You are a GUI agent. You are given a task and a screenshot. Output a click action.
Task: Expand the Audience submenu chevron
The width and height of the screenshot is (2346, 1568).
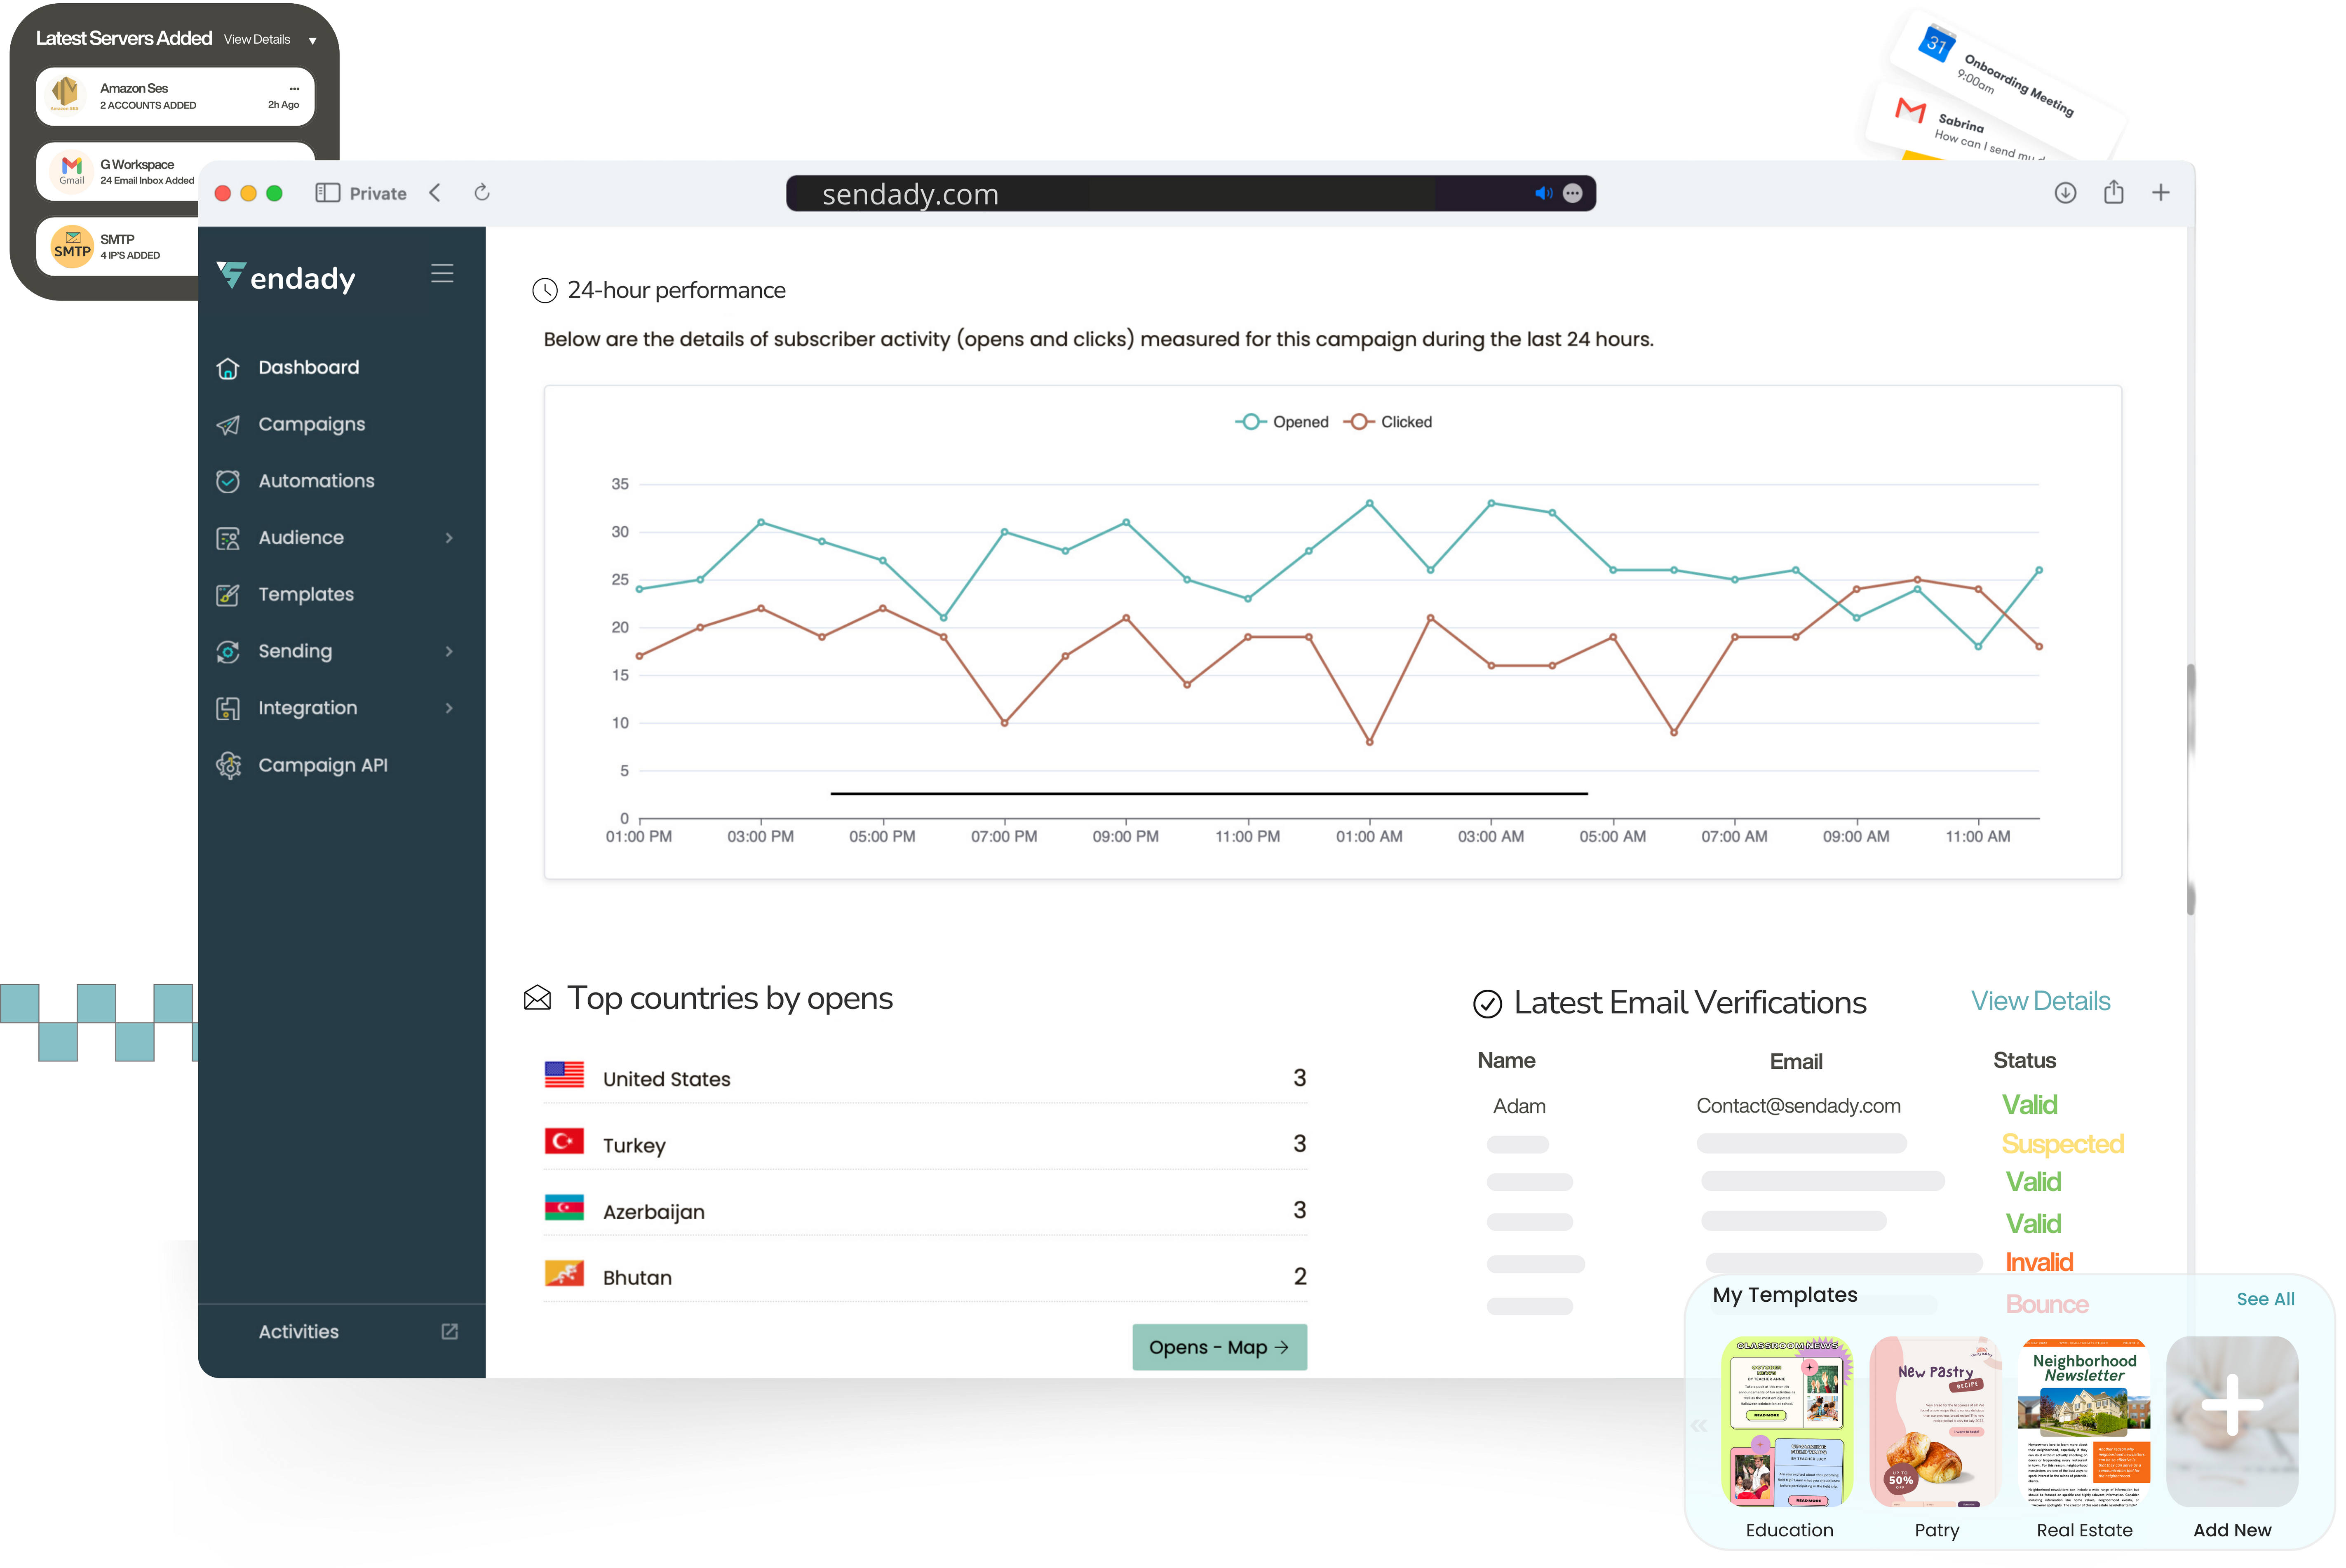tap(449, 538)
